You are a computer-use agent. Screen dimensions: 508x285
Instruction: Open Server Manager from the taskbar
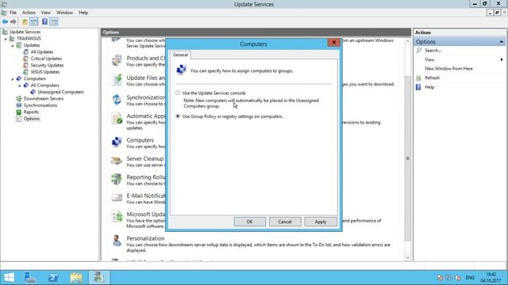point(30,278)
